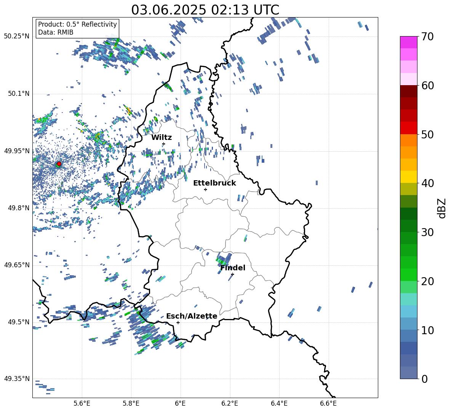Click the Data: RMIB text

(56, 32)
